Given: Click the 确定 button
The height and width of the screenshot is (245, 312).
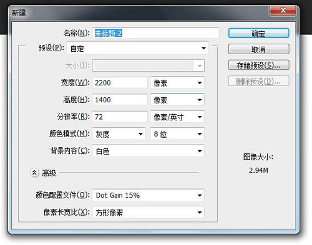Looking at the screenshot, I should [258, 33].
